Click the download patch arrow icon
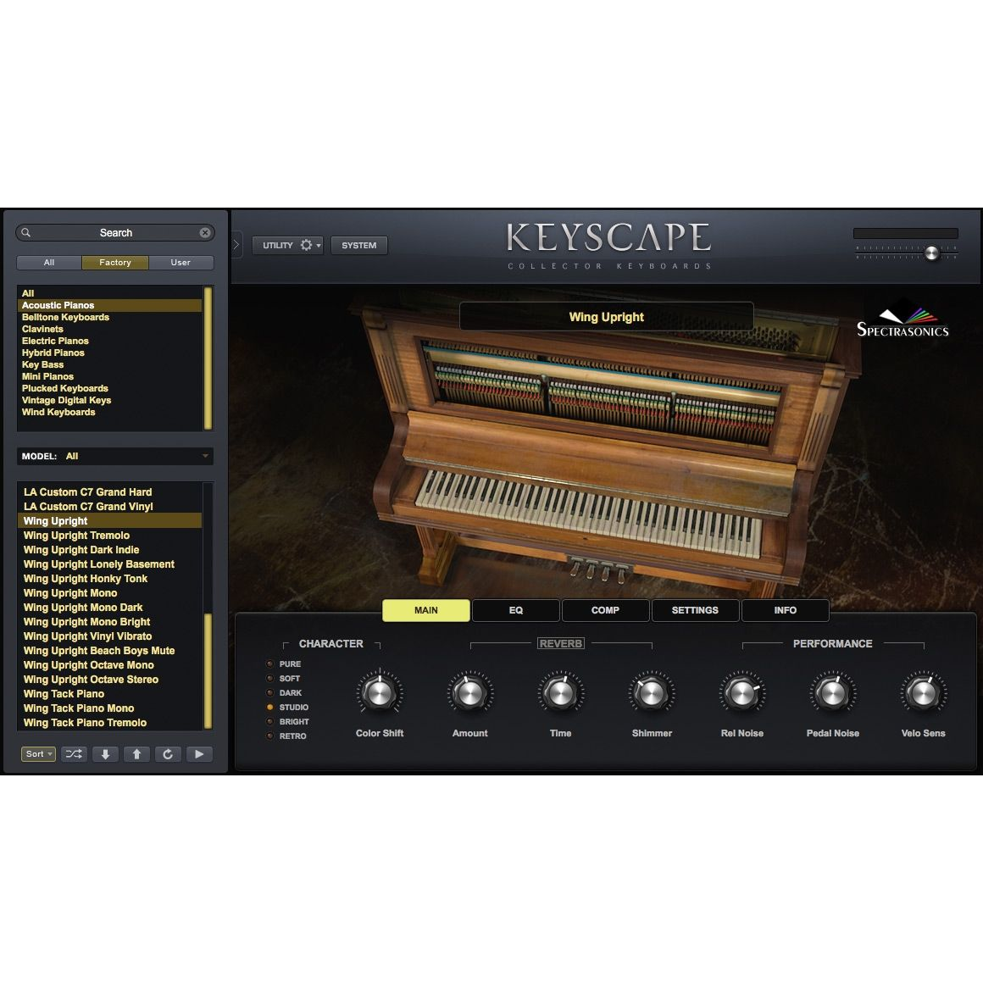Screen dimensions: 983x983 (105, 753)
